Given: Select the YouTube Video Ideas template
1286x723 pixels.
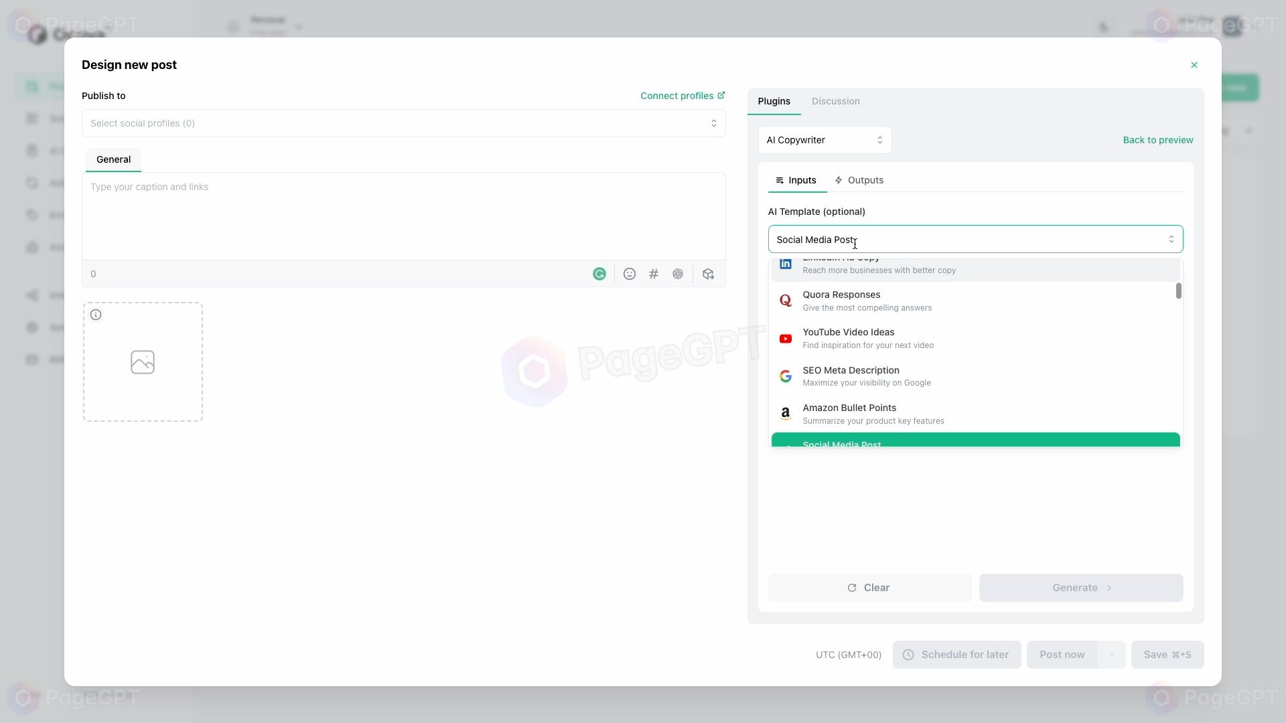Looking at the screenshot, I should tap(975, 338).
